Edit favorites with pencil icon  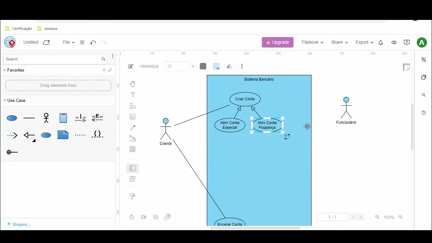point(110,70)
